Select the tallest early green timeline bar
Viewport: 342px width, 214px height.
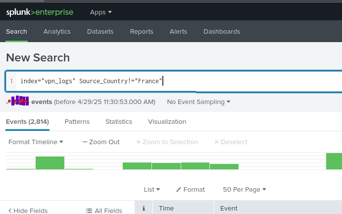(50, 163)
